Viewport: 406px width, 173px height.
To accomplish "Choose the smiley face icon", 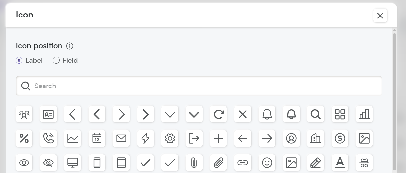I will [267, 163].
